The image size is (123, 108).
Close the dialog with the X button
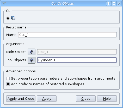click(119, 4)
